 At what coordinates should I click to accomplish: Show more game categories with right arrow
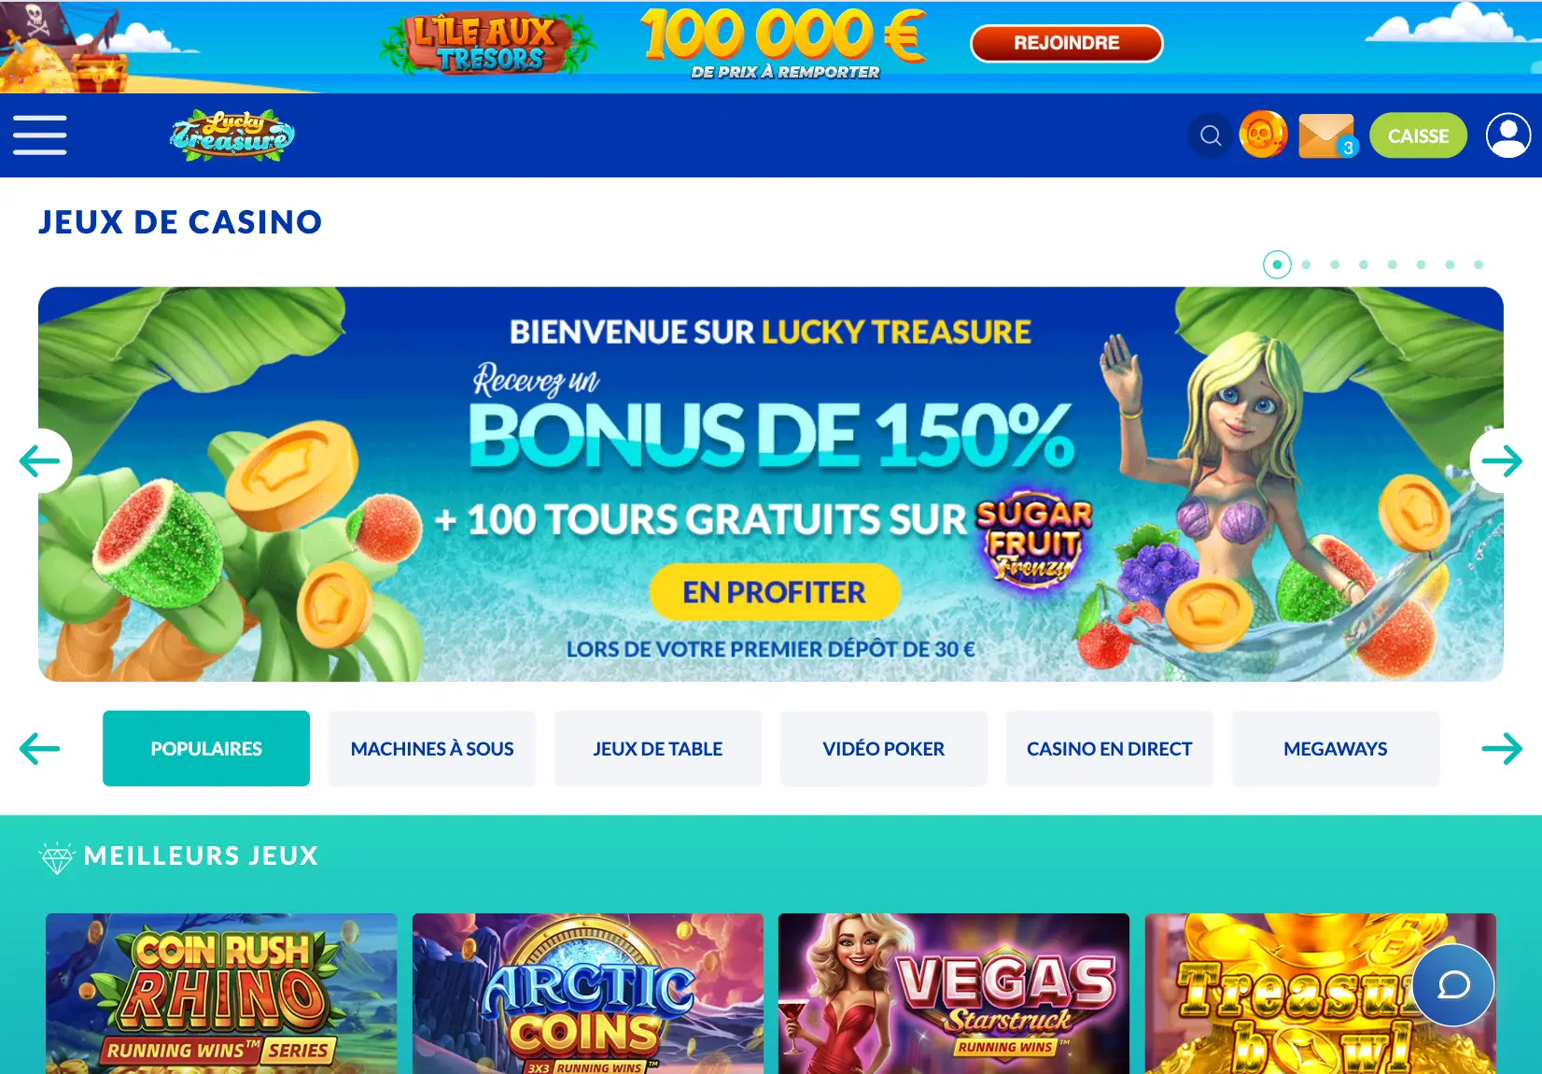[1502, 748]
